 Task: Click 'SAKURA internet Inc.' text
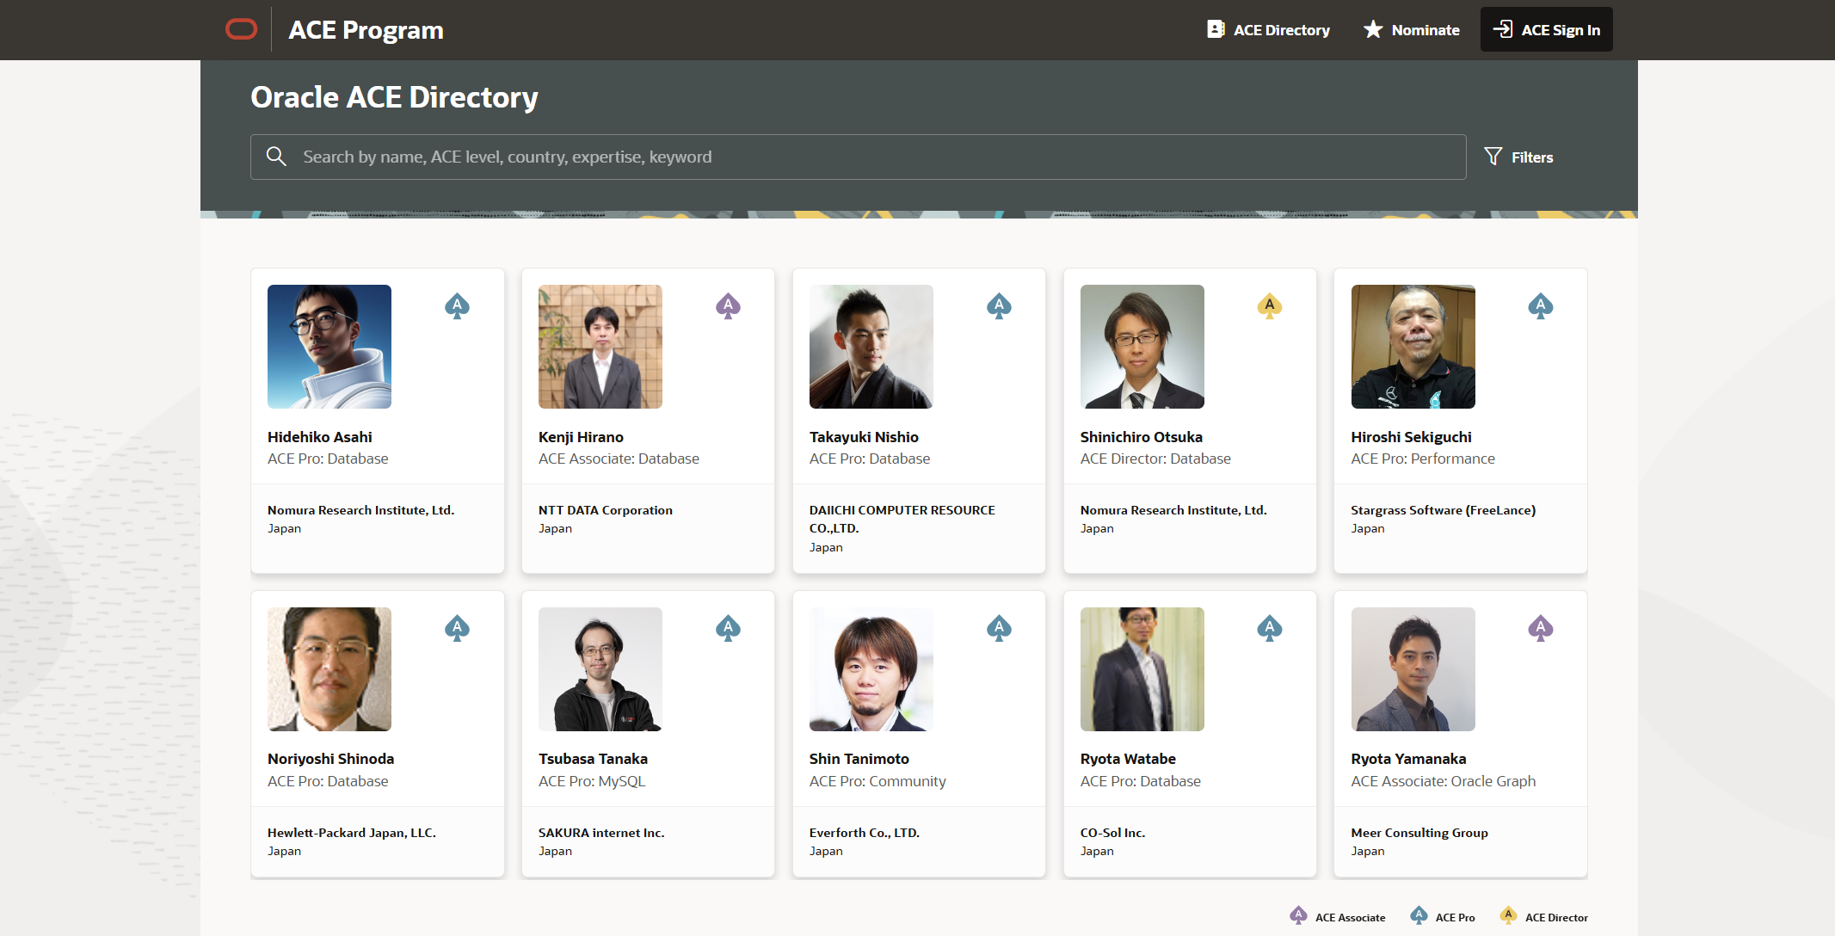[x=601, y=833]
